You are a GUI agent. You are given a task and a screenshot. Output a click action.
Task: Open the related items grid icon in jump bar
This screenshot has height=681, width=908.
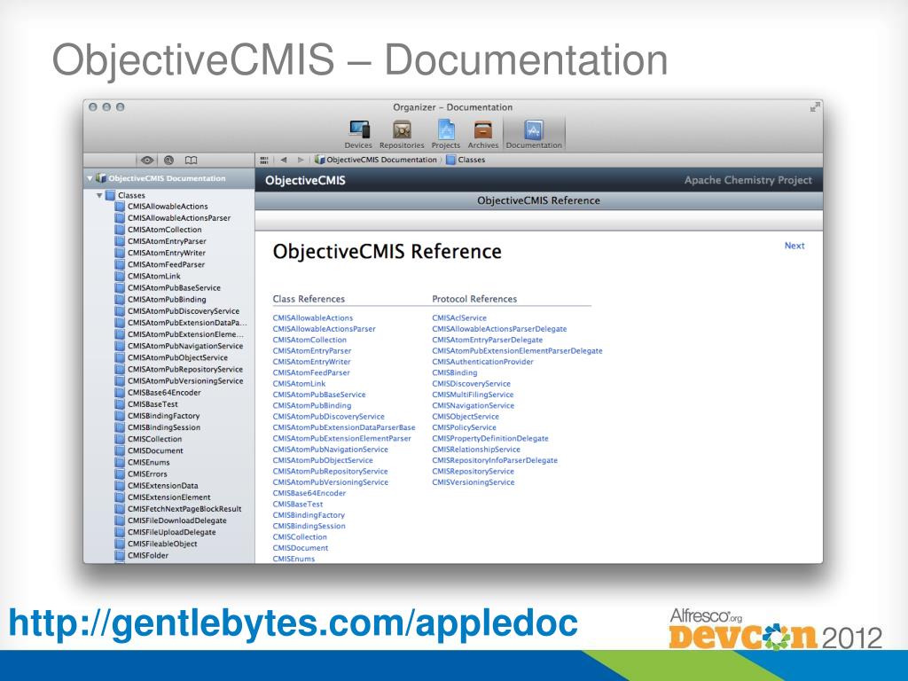[x=264, y=160]
